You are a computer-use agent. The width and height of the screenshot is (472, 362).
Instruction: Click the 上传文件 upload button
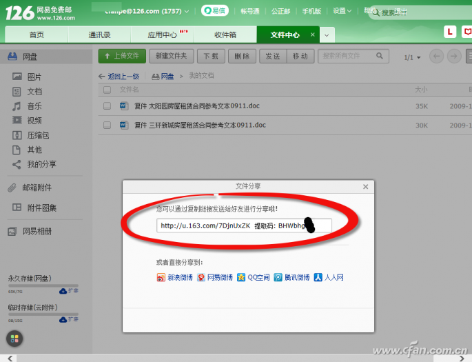pos(122,56)
